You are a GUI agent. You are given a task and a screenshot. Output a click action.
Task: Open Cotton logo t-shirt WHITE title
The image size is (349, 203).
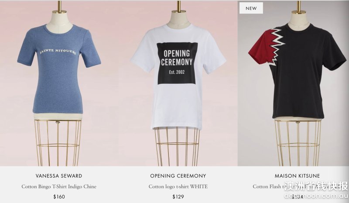tap(178, 186)
